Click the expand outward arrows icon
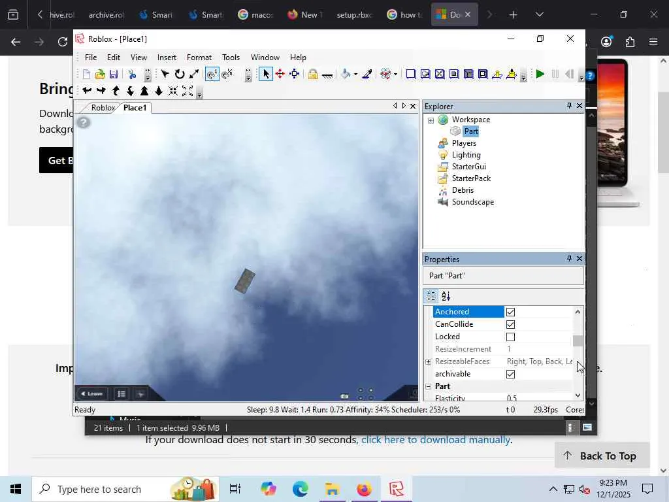 188,90
